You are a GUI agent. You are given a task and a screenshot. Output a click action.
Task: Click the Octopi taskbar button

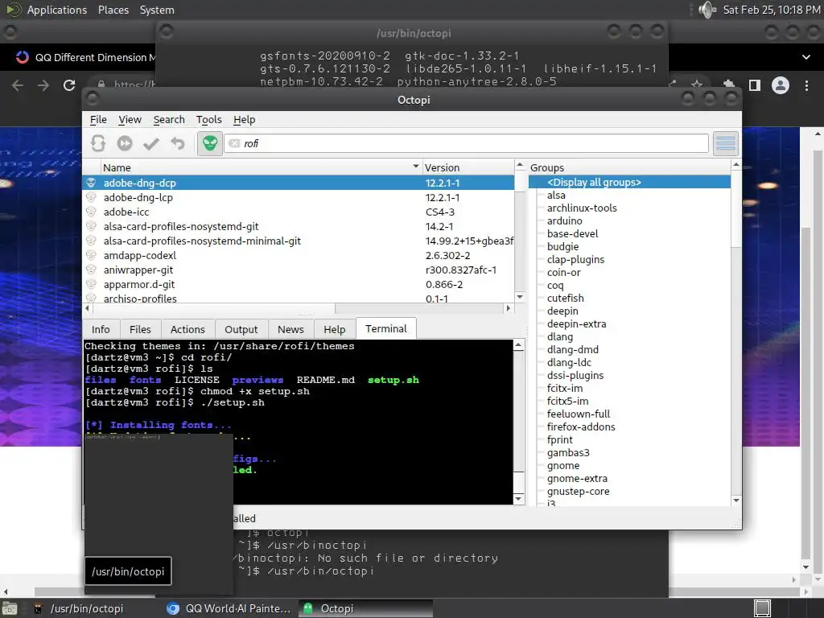(x=366, y=608)
